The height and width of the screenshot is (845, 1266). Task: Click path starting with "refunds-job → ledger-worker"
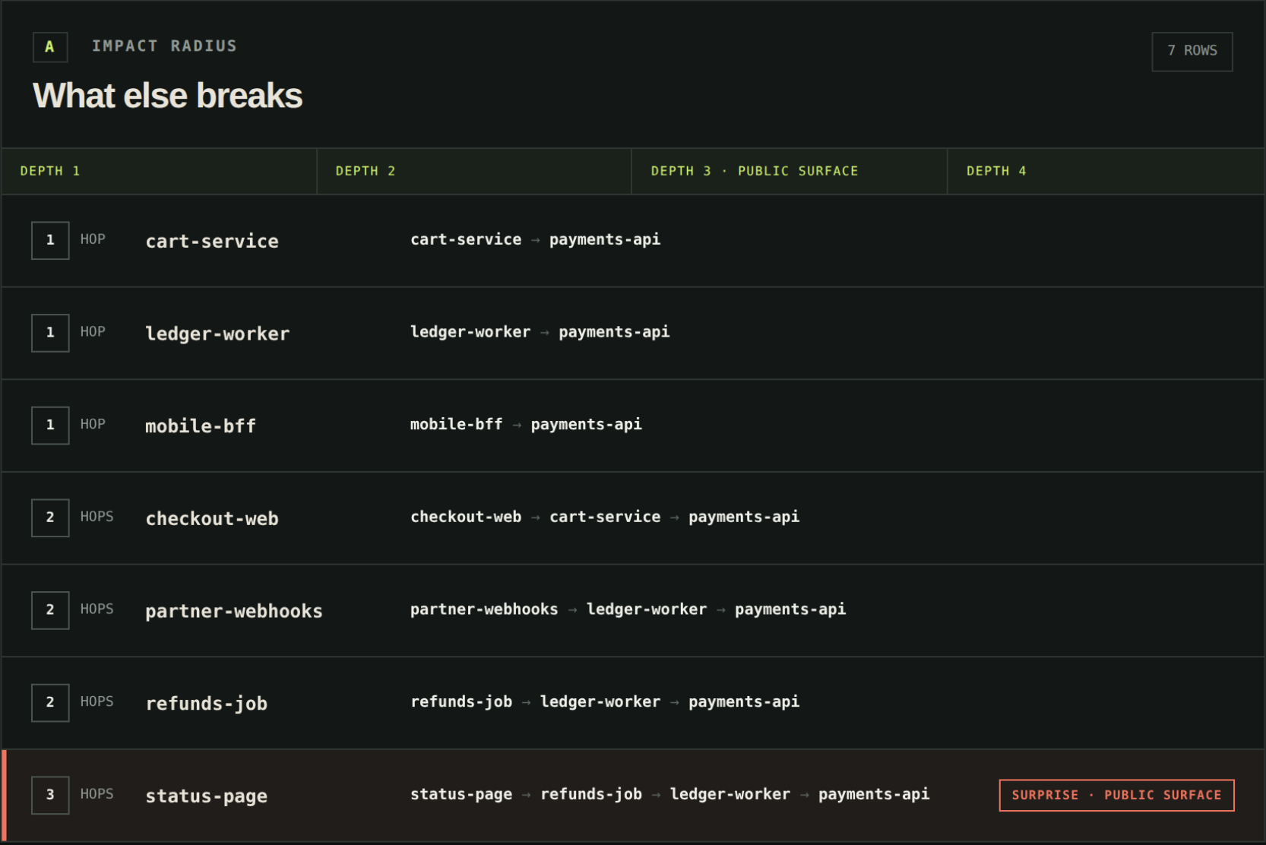pos(605,702)
